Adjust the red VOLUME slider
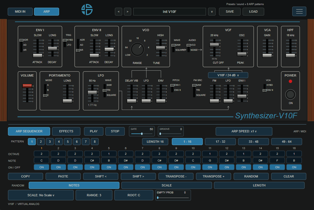The height and width of the screenshot is (210, 314). [27, 86]
